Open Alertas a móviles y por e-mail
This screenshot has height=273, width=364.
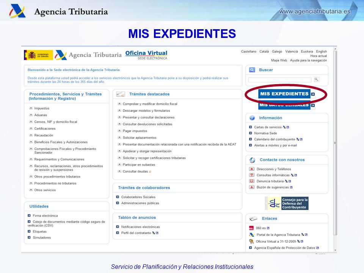(x=276, y=145)
